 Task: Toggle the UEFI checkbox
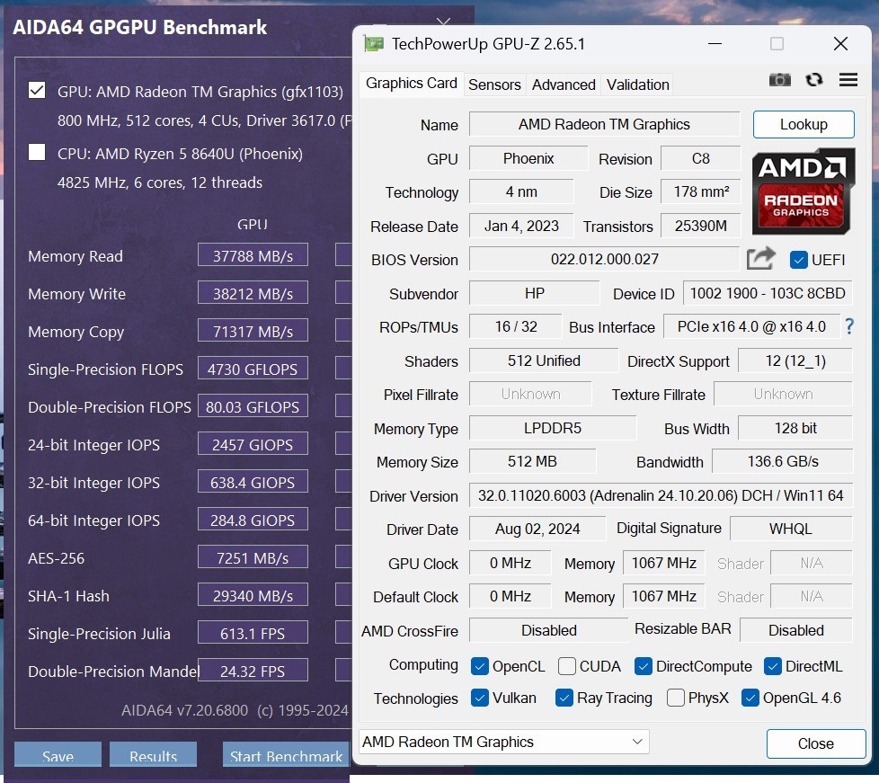[798, 260]
